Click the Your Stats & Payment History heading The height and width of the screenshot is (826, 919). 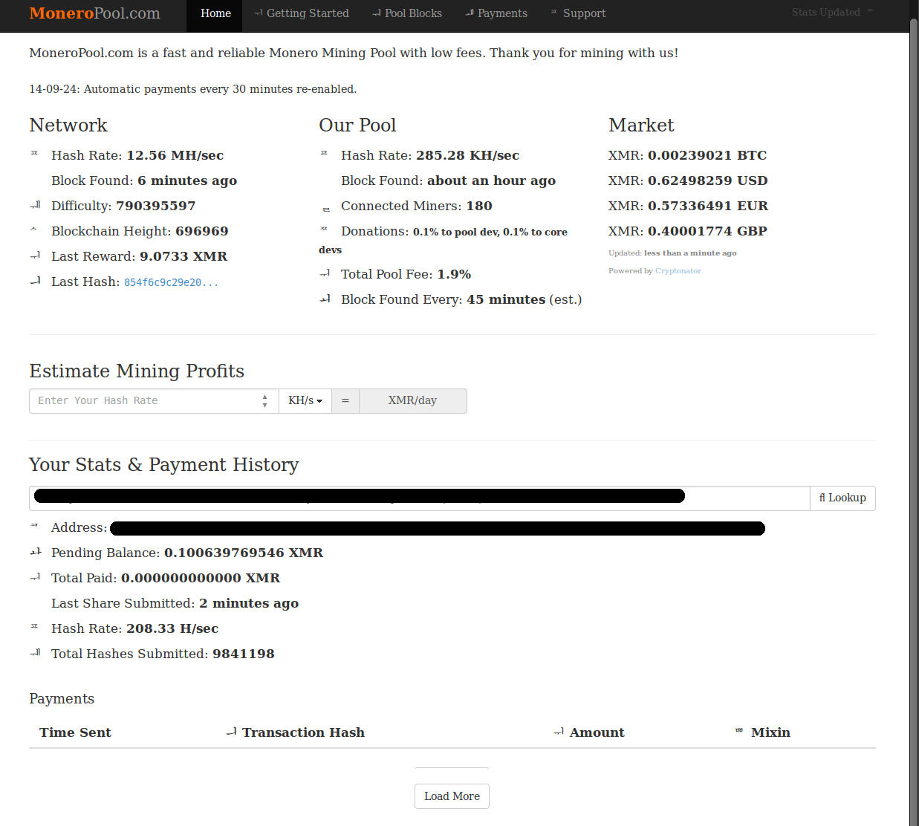coord(163,464)
